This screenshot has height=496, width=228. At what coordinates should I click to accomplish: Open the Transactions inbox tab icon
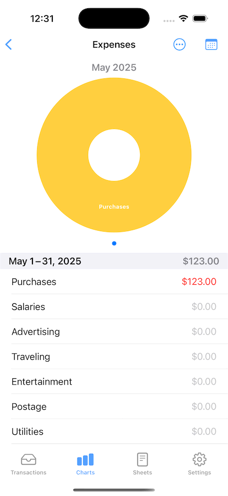click(29, 459)
